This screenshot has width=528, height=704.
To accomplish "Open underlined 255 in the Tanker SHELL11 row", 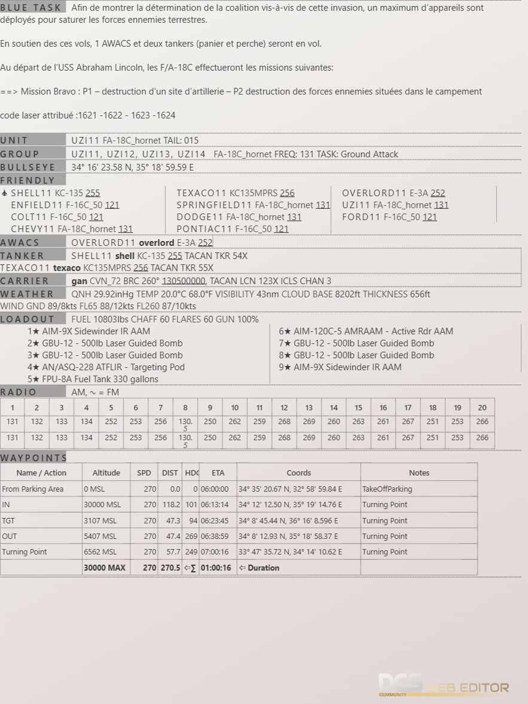I will [175, 256].
